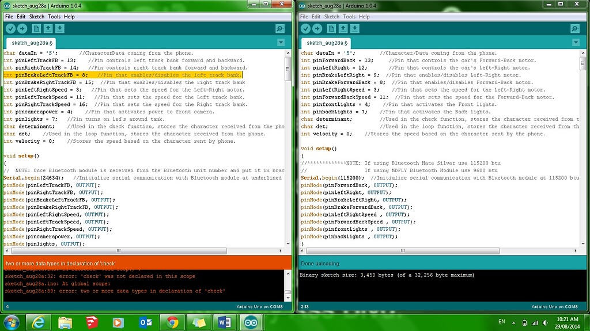Select sketch_aug28a tab in right window
Image resolution: width=590 pixels, height=331 pixels.
click(x=327, y=43)
